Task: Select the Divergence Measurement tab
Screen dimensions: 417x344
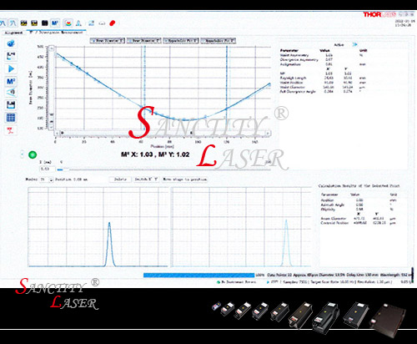Action: click(57, 33)
